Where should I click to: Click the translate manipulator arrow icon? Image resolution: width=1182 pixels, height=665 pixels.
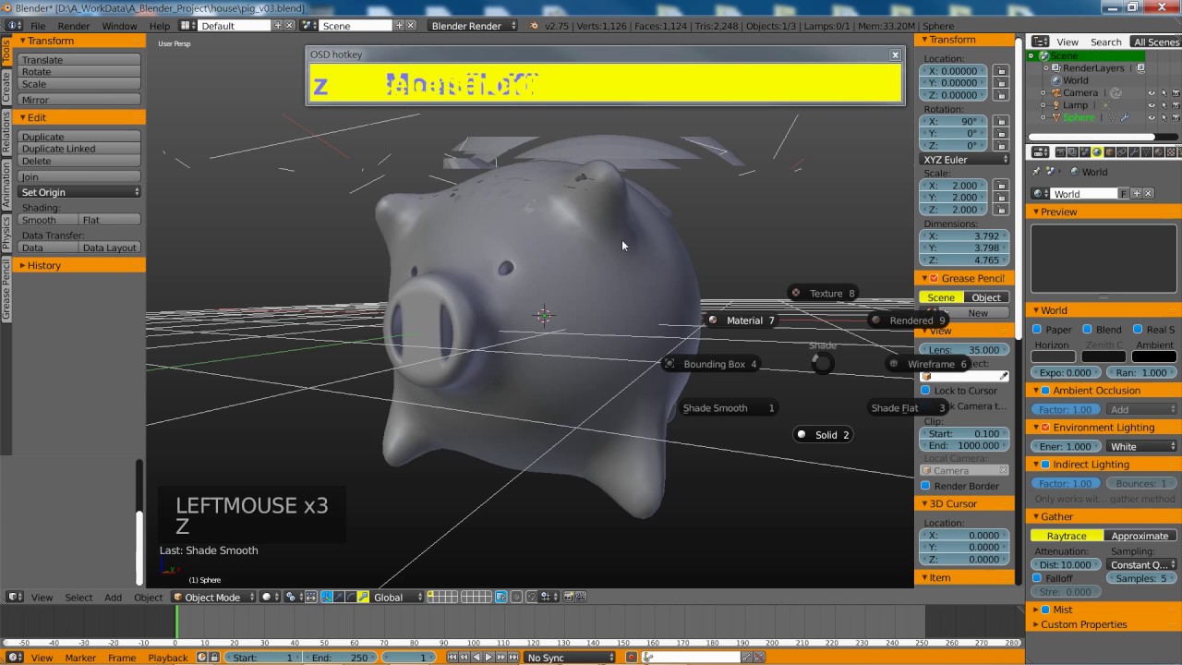pos(339,597)
